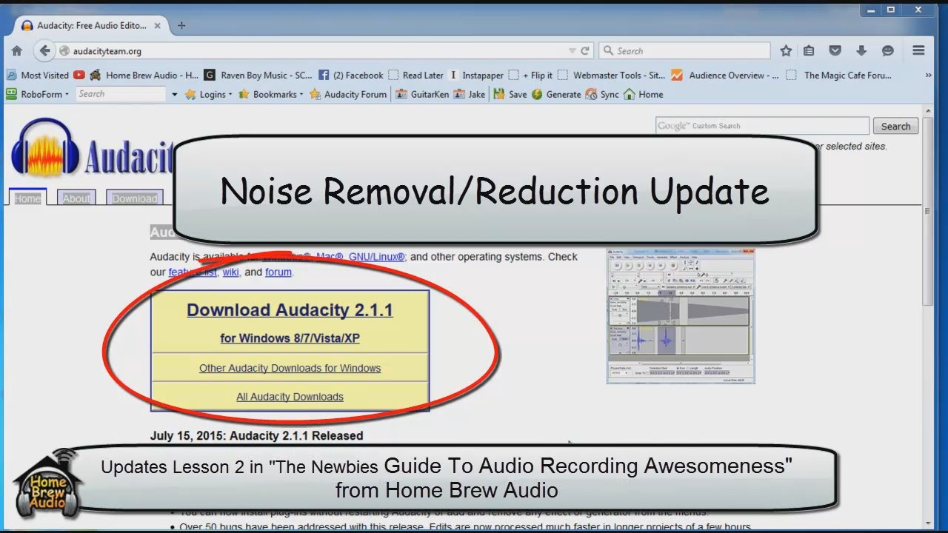Open the URL history dropdown arrow
Image resolution: width=948 pixels, height=533 pixels.
pos(572,51)
